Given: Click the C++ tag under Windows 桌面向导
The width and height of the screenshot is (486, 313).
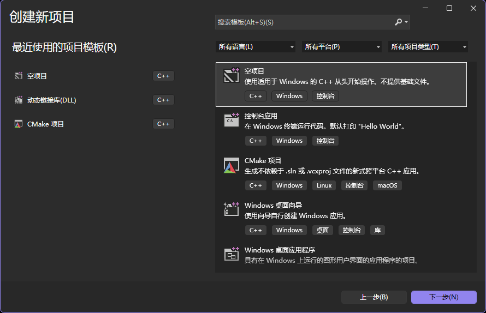Looking at the screenshot, I should 256,230.
